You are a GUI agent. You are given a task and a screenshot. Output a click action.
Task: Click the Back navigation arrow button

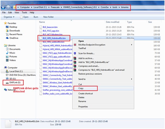(5, 7)
